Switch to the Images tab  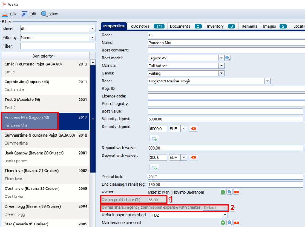pos(275,26)
